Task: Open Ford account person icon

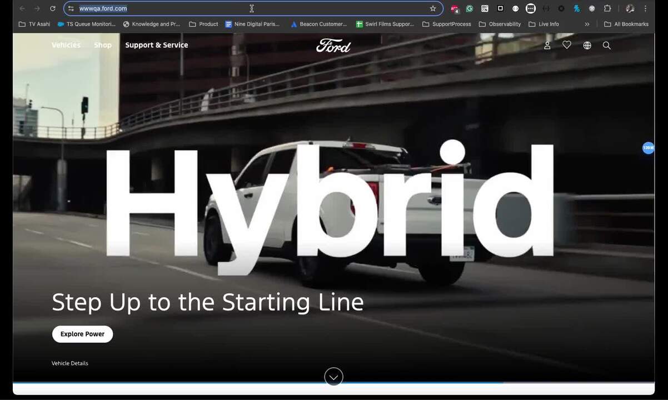Action: click(547, 46)
